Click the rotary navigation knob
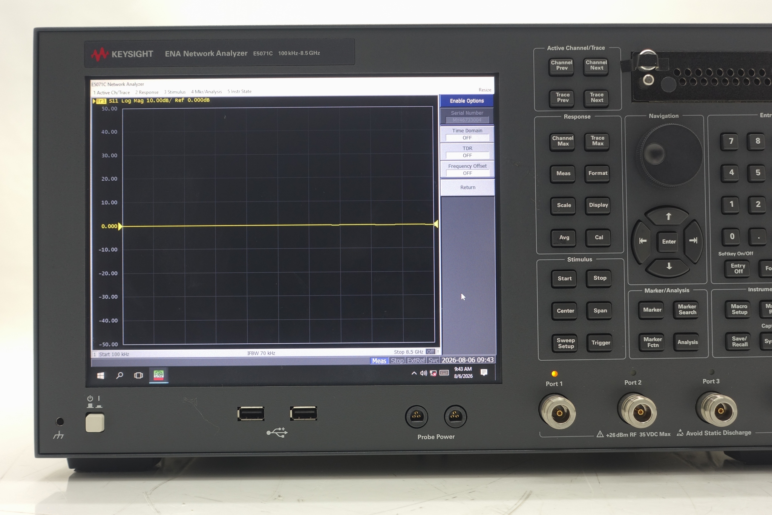 click(x=670, y=155)
